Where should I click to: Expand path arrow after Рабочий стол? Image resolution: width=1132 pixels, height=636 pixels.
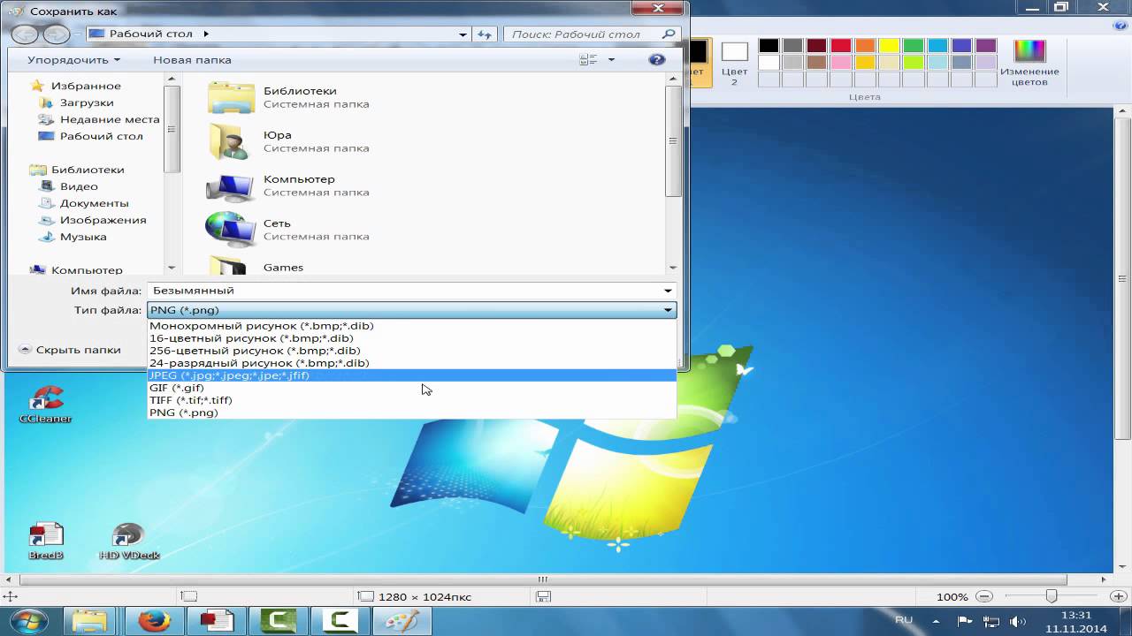pyautogui.click(x=206, y=34)
